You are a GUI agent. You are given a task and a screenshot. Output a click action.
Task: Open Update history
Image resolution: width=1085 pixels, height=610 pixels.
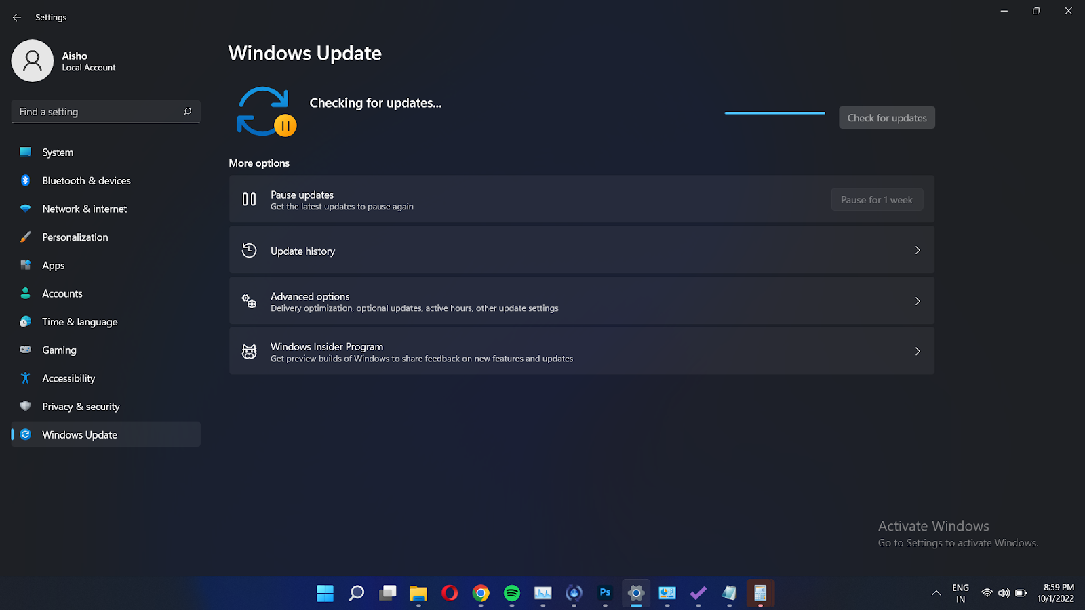[582, 250]
